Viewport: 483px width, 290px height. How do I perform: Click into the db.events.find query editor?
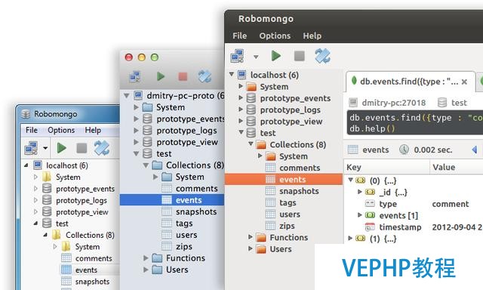point(415,122)
